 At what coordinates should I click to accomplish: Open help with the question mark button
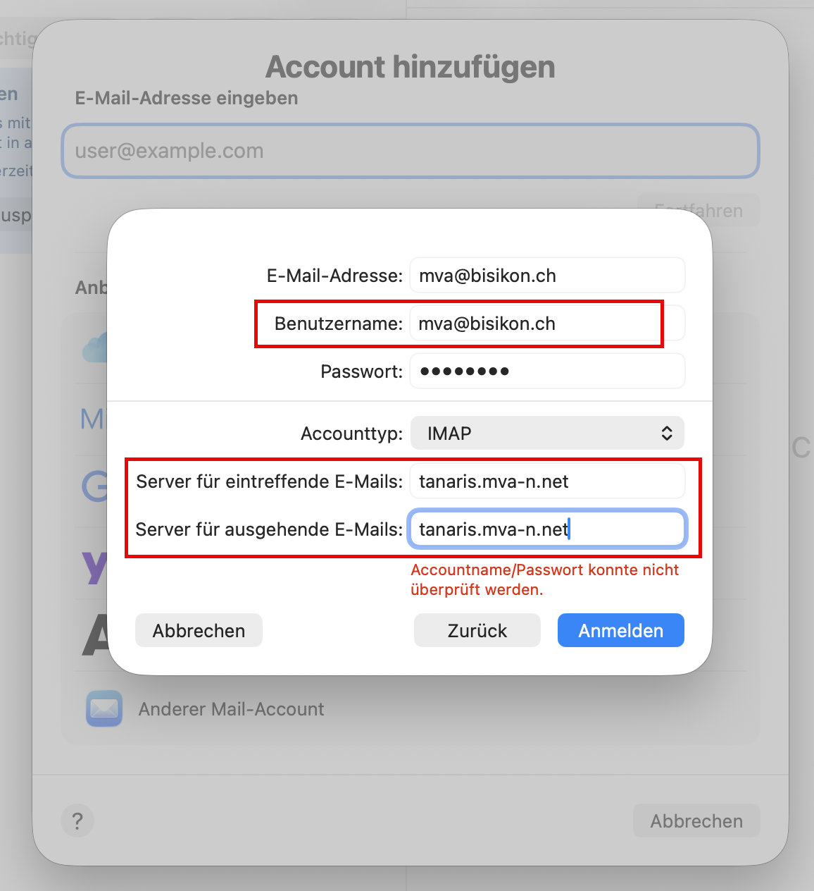click(x=77, y=821)
